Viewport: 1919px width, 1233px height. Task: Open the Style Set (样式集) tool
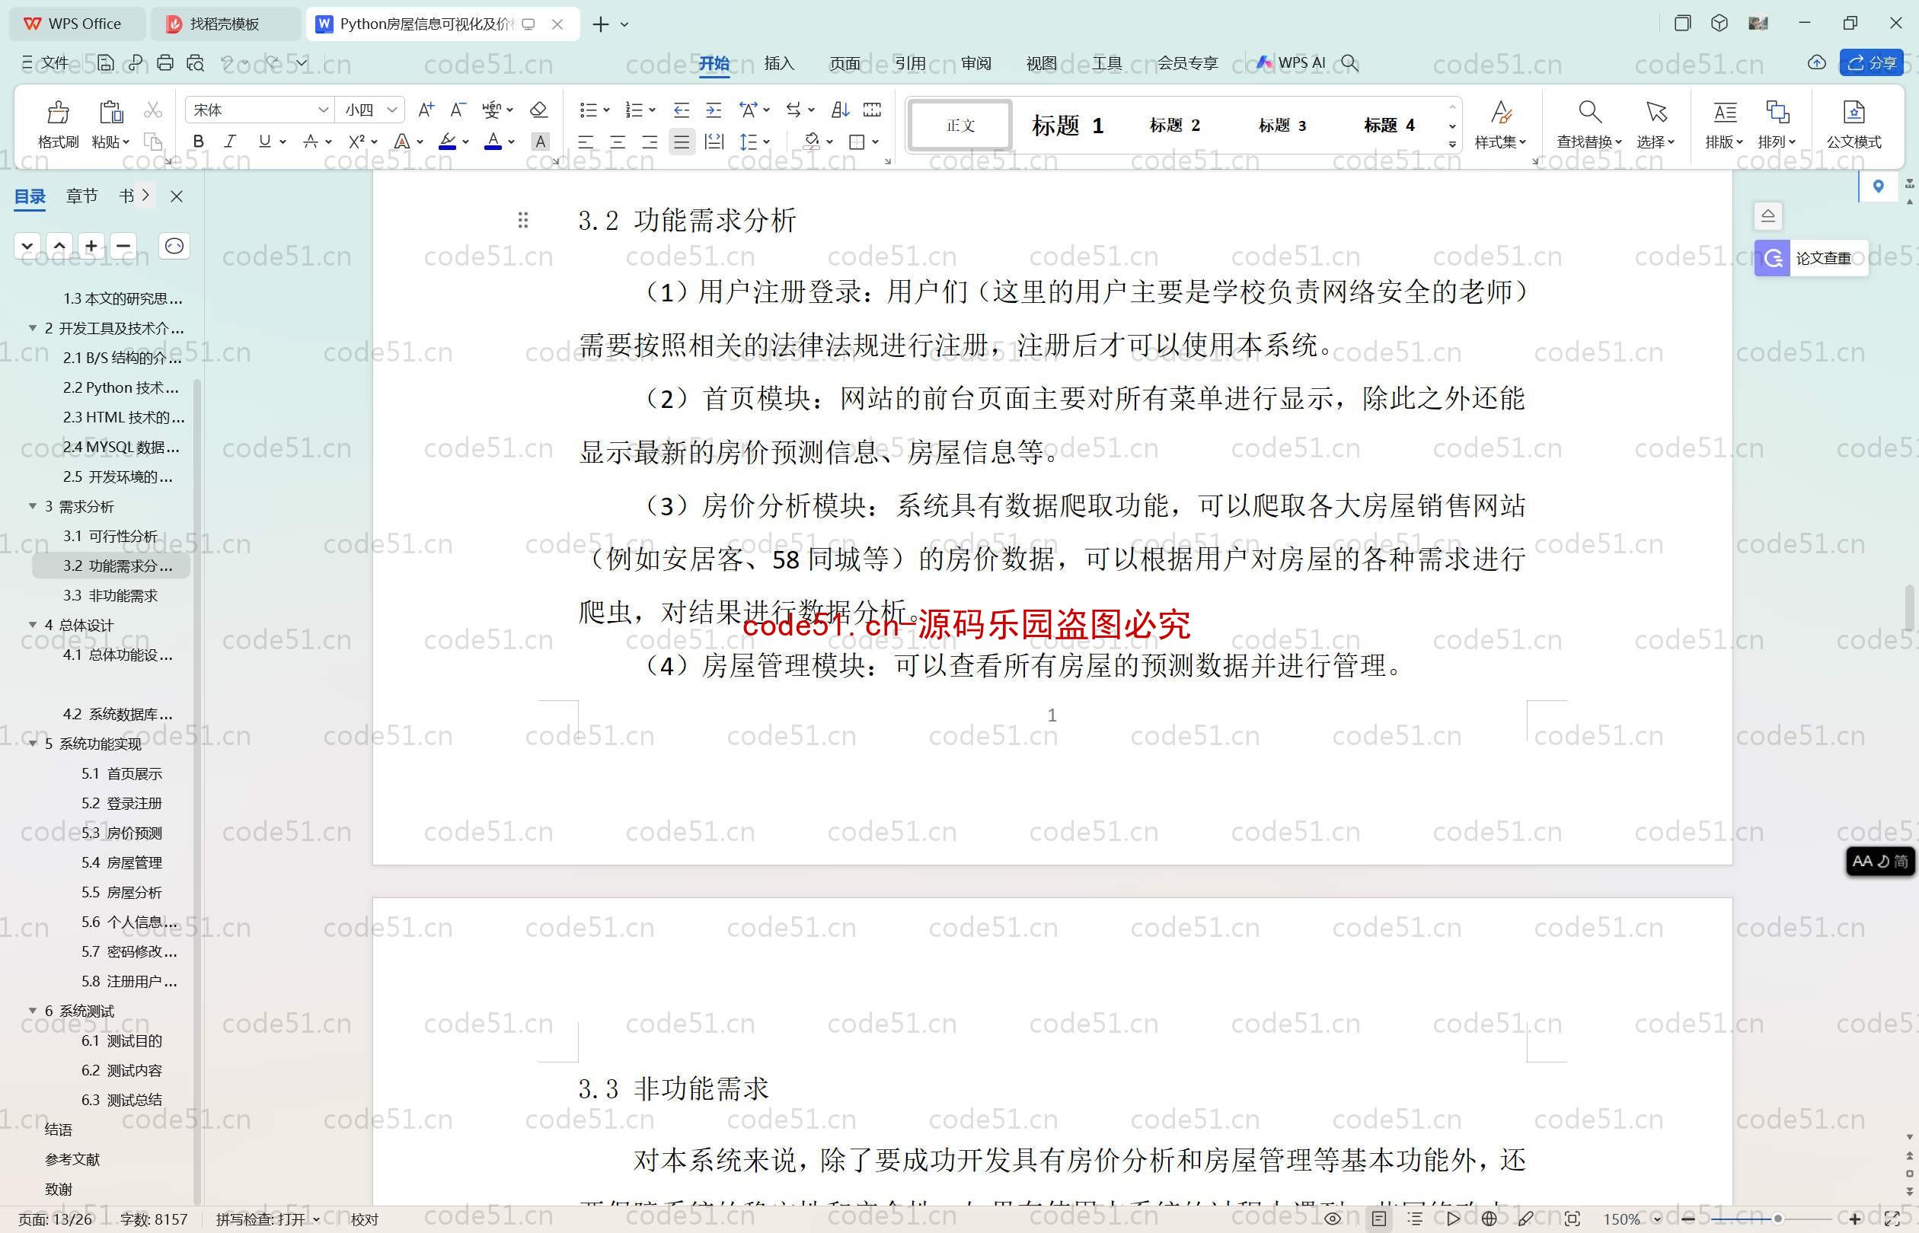click(1500, 124)
